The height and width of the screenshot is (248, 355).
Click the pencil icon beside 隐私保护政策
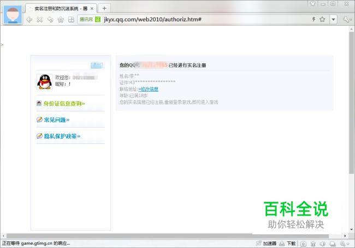pos(39,135)
